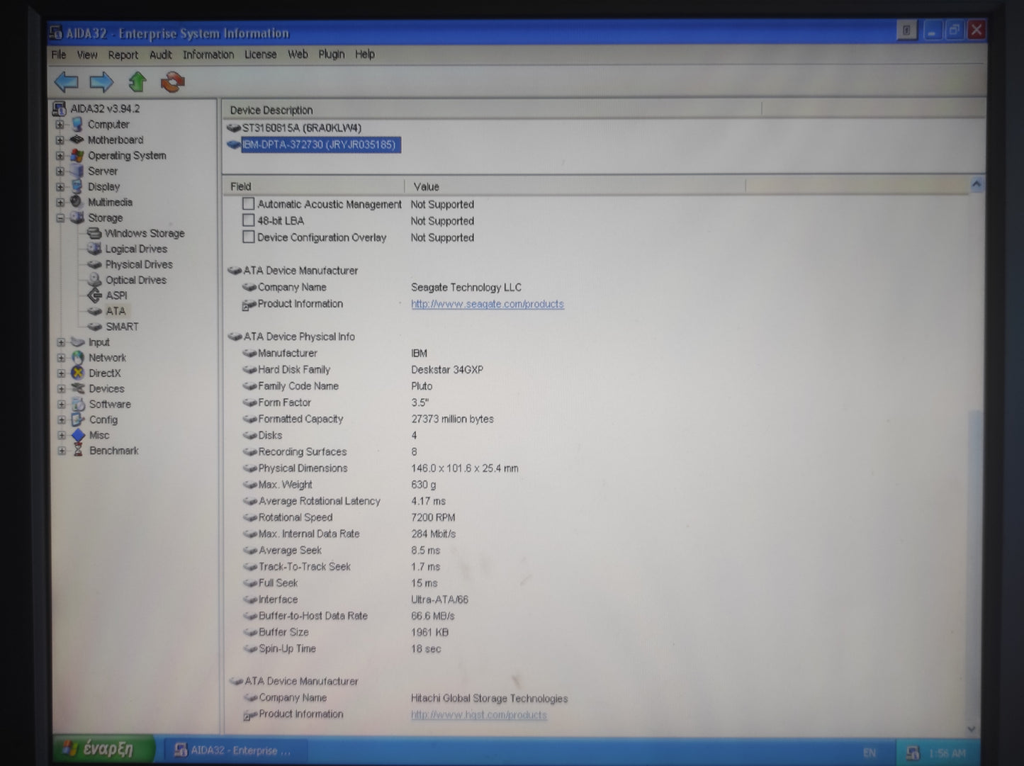Click the Refresh toolbar icon
This screenshot has height=766, width=1024.
(x=172, y=82)
